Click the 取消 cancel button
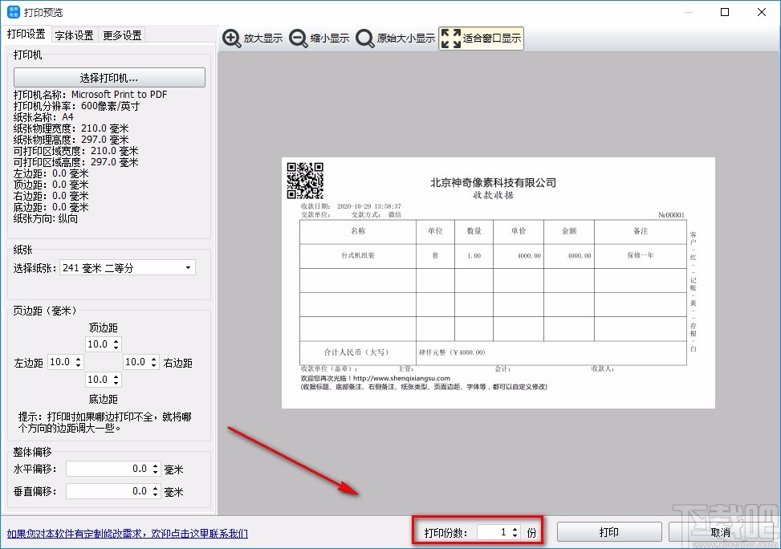781x549 pixels. click(x=720, y=531)
